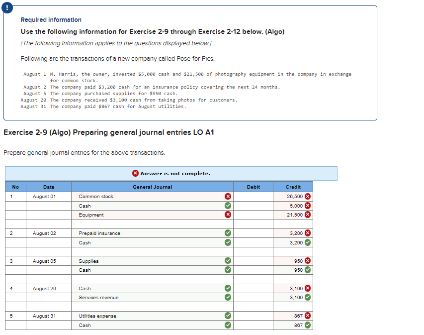The width and height of the screenshot is (424, 335).
Task: Click the 21,500 credit value
Action: (x=295, y=215)
